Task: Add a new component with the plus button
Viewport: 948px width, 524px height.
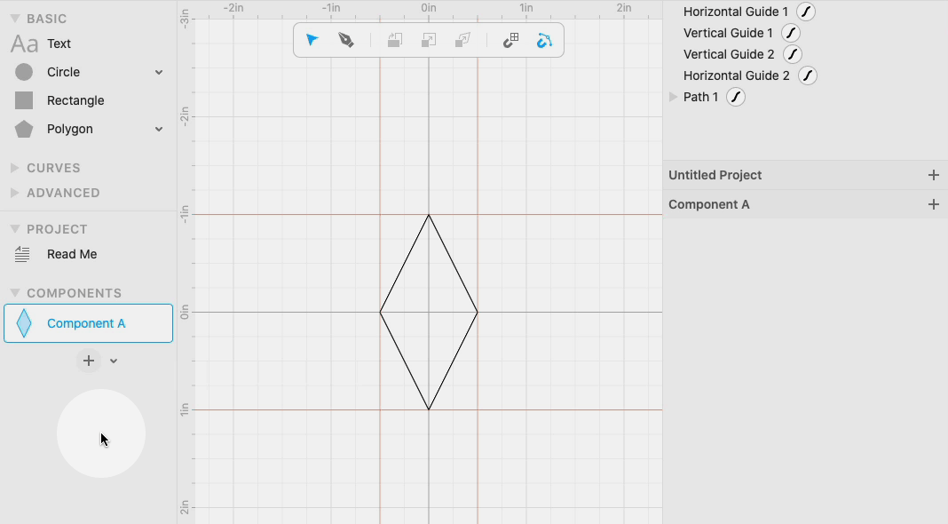Action: [88, 361]
